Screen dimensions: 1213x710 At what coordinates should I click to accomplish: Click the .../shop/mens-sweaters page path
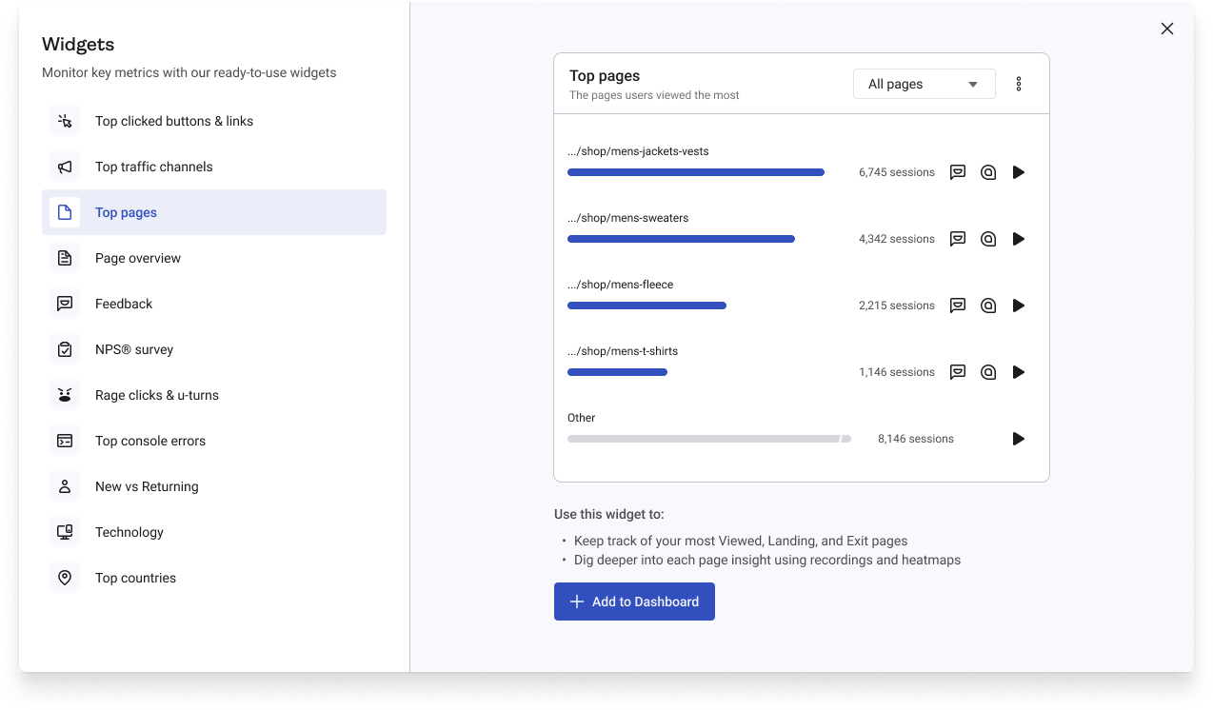click(628, 218)
